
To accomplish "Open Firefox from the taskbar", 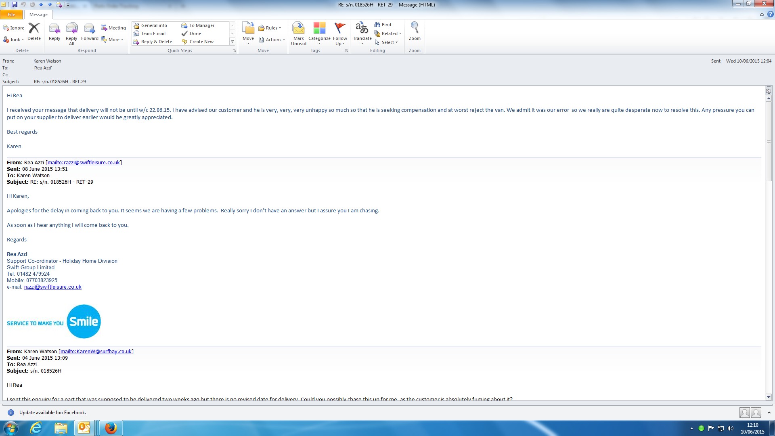I will pyautogui.click(x=111, y=428).
